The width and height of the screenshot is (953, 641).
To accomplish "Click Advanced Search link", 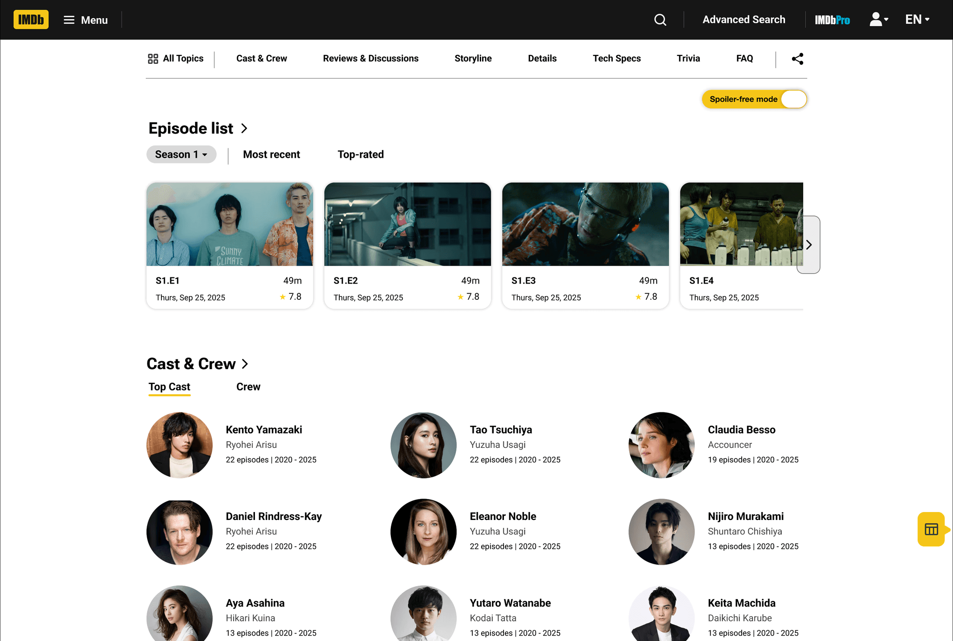I will click(744, 20).
